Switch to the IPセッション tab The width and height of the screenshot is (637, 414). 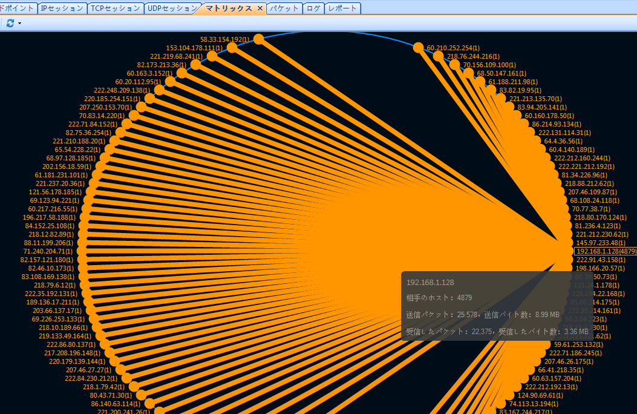pyautogui.click(x=62, y=8)
